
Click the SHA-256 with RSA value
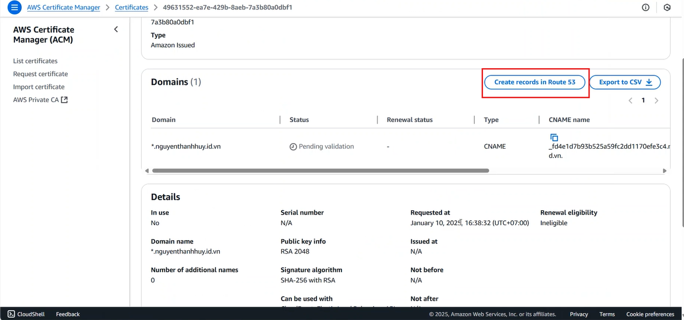308,280
